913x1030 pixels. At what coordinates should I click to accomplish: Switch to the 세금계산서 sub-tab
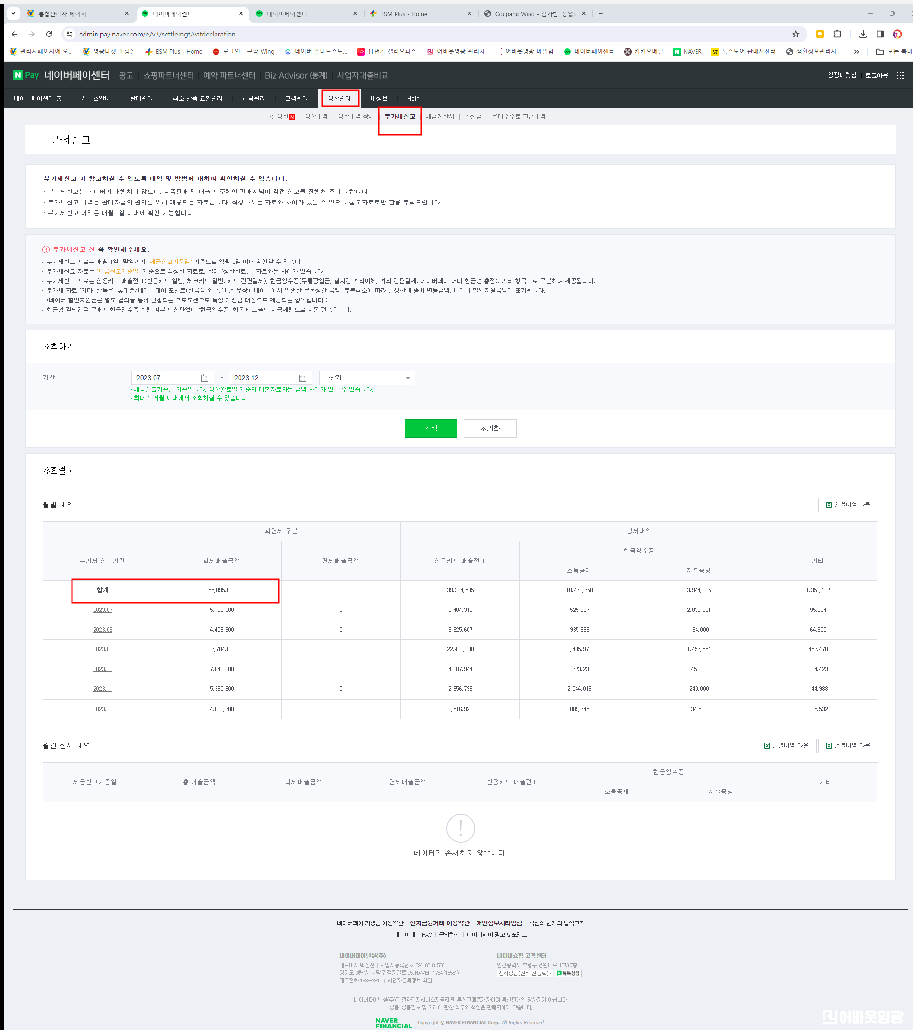click(439, 117)
